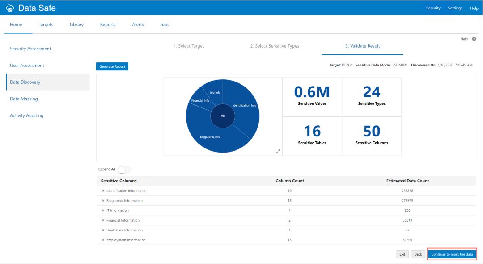Expand the Identification Information row
This screenshot has height=264, width=483.
[104, 191]
